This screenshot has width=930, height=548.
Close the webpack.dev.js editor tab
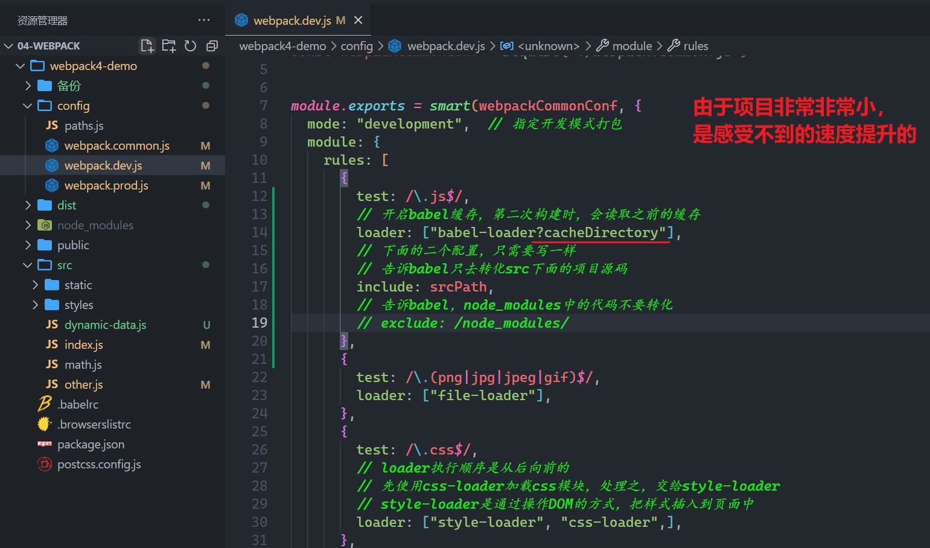[x=358, y=20]
